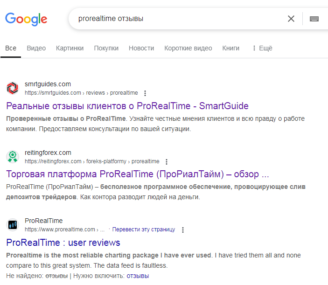Click the search input field

(177, 19)
